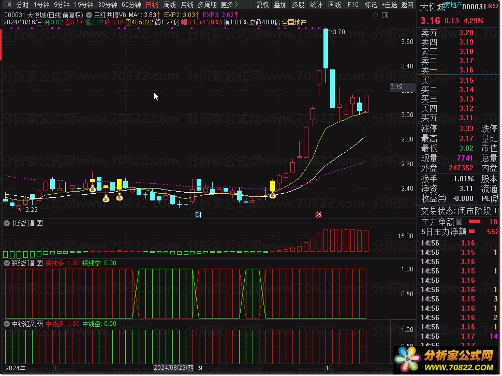Click the 14:56 3.17 trade tick row

click(459, 336)
